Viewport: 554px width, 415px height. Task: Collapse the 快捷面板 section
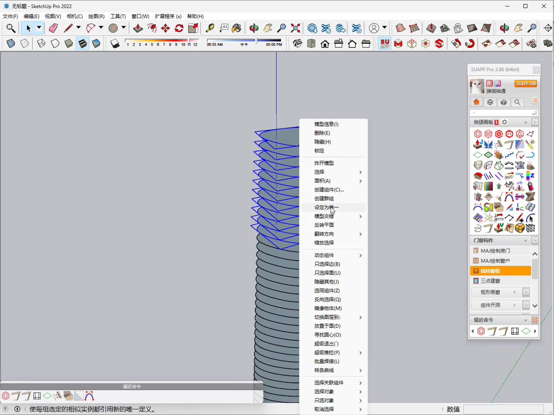click(x=526, y=122)
